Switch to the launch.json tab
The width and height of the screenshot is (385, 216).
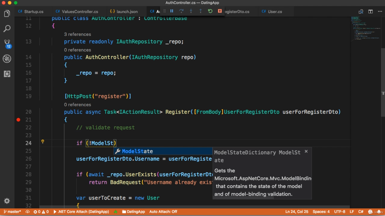click(x=124, y=12)
